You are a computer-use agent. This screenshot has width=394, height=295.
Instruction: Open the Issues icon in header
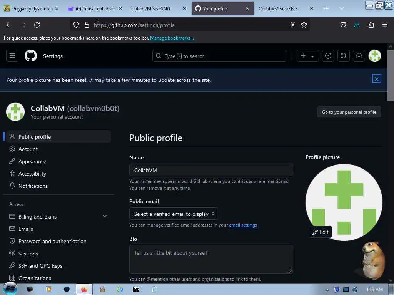coord(328,56)
